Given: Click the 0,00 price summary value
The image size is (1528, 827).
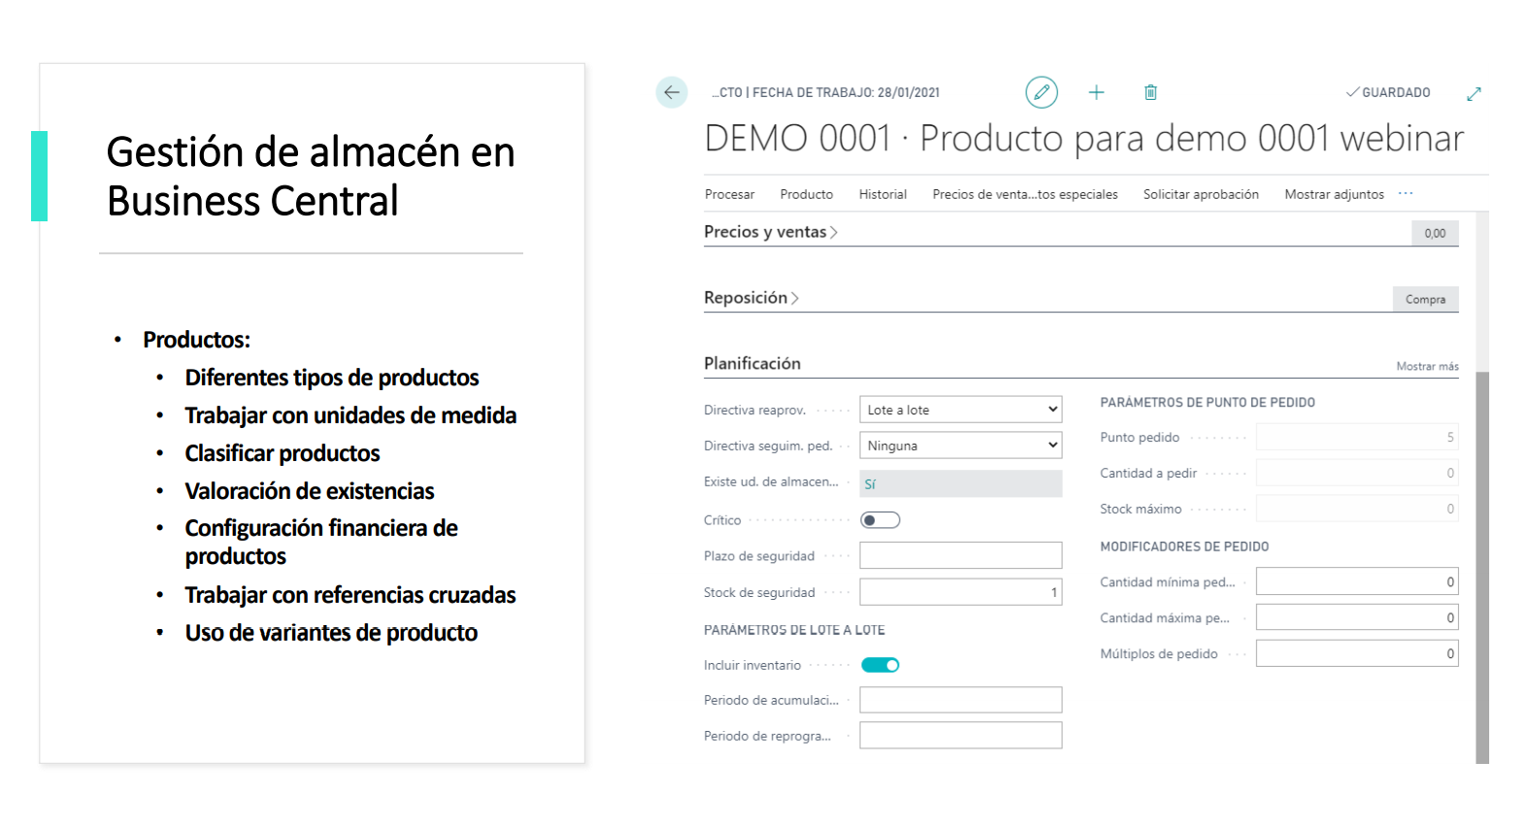Looking at the screenshot, I should point(1435,233).
